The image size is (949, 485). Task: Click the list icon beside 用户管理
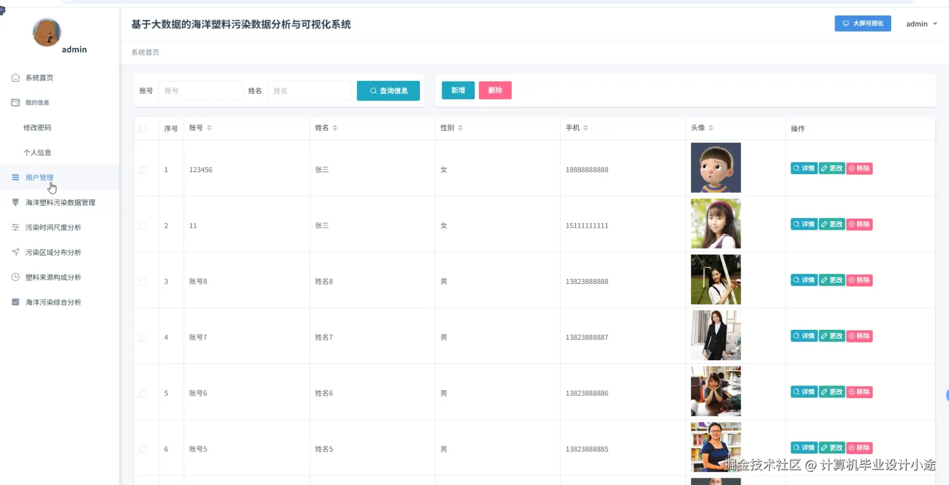pos(15,177)
